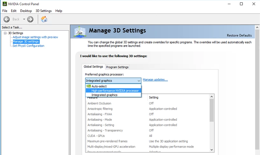Click the settings list scroll down arrow

(x=212, y=150)
